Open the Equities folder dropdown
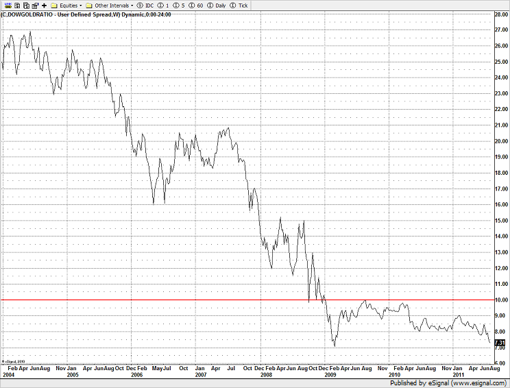This screenshot has width=510, height=388. pos(66,5)
